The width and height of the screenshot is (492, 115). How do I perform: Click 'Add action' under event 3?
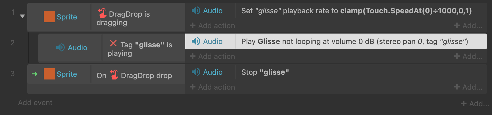212,87
